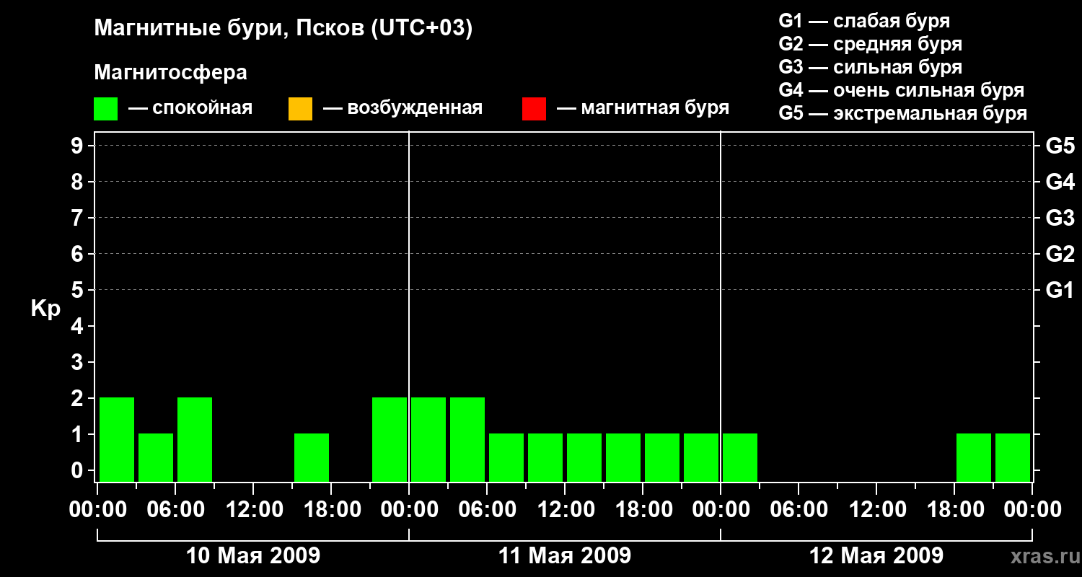Viewport: 1082px width, 577px height.
Task: Click the '06:00' time label for 11 Мая
Action: pyautogui.click(x=487, y=510)
